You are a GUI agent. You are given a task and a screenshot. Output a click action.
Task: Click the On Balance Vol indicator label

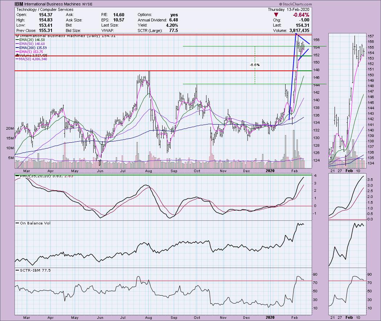tap(33, 223)
